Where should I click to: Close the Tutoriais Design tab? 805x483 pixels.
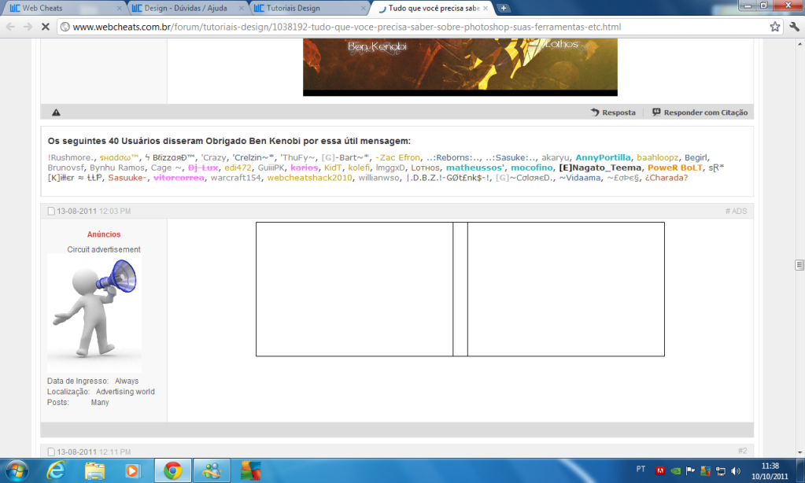tap(367, 8)
